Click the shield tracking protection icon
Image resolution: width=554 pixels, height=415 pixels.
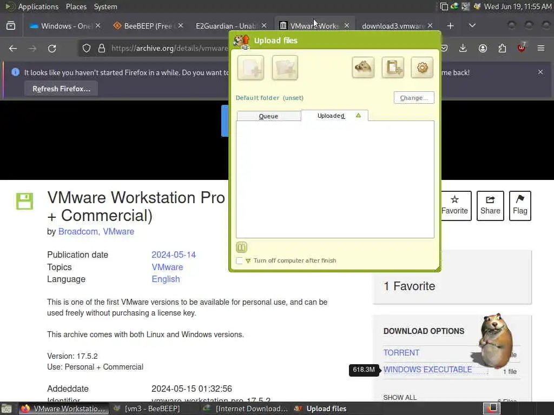(x=87, y=48)
